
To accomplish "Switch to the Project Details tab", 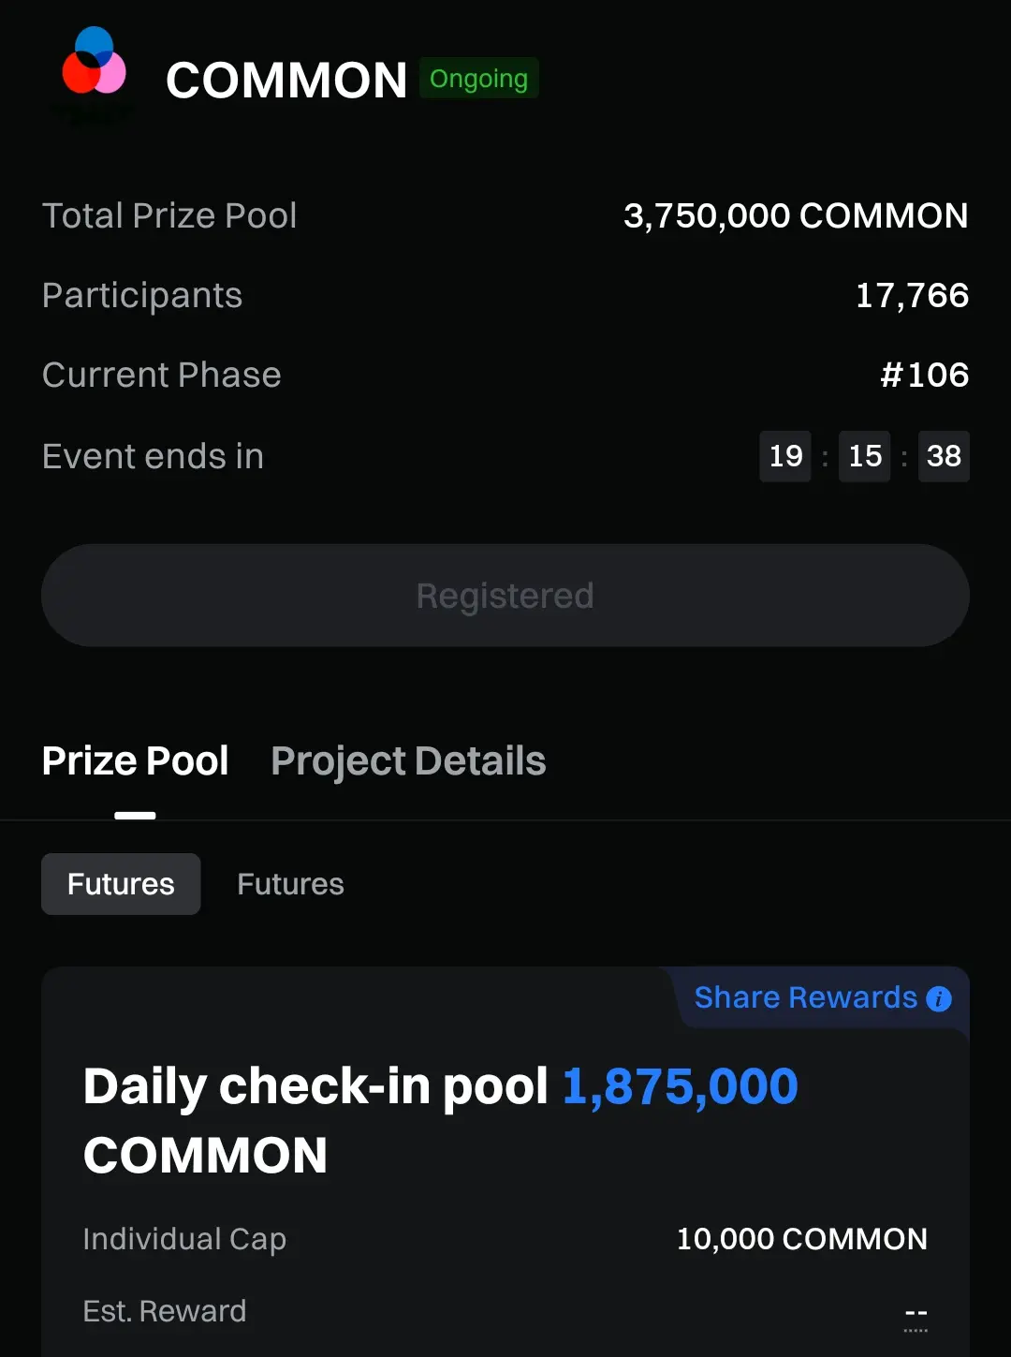I will coord(408,760).
